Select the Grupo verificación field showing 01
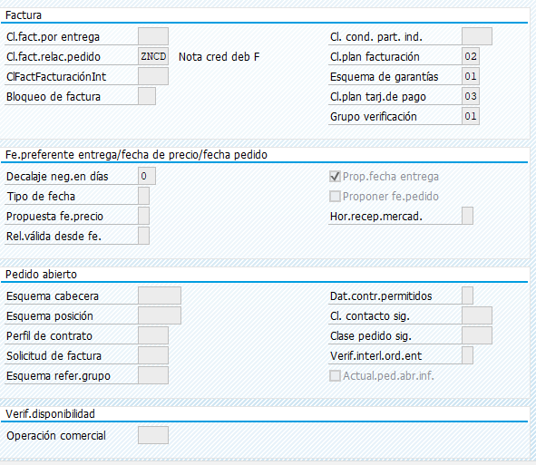The image size is (536, 465). [x=471, y=116]
